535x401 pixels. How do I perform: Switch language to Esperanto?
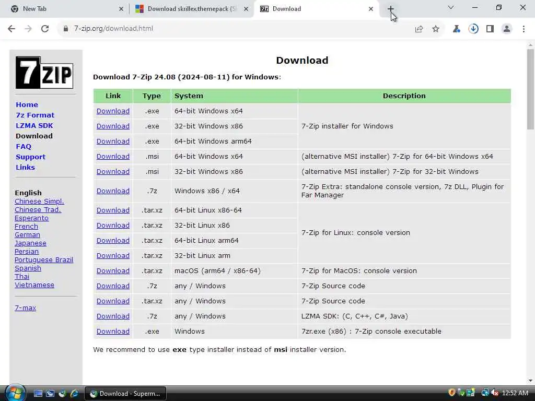tap(32, 218)
